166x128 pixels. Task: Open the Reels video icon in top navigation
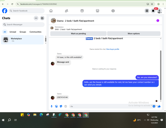click(82, 11)
